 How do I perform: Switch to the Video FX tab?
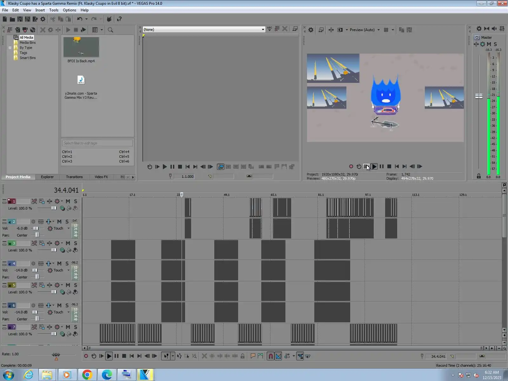(x=101, y=177)
